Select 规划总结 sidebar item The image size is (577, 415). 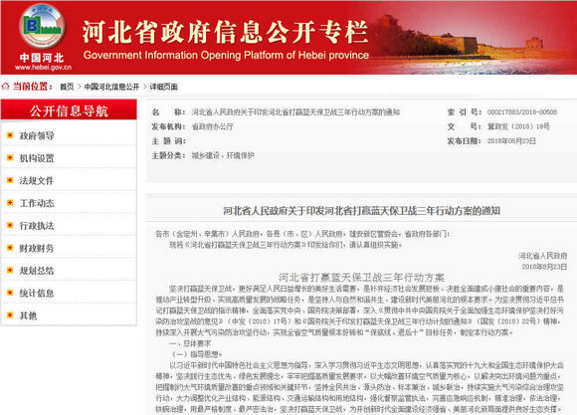pos(37,271)
